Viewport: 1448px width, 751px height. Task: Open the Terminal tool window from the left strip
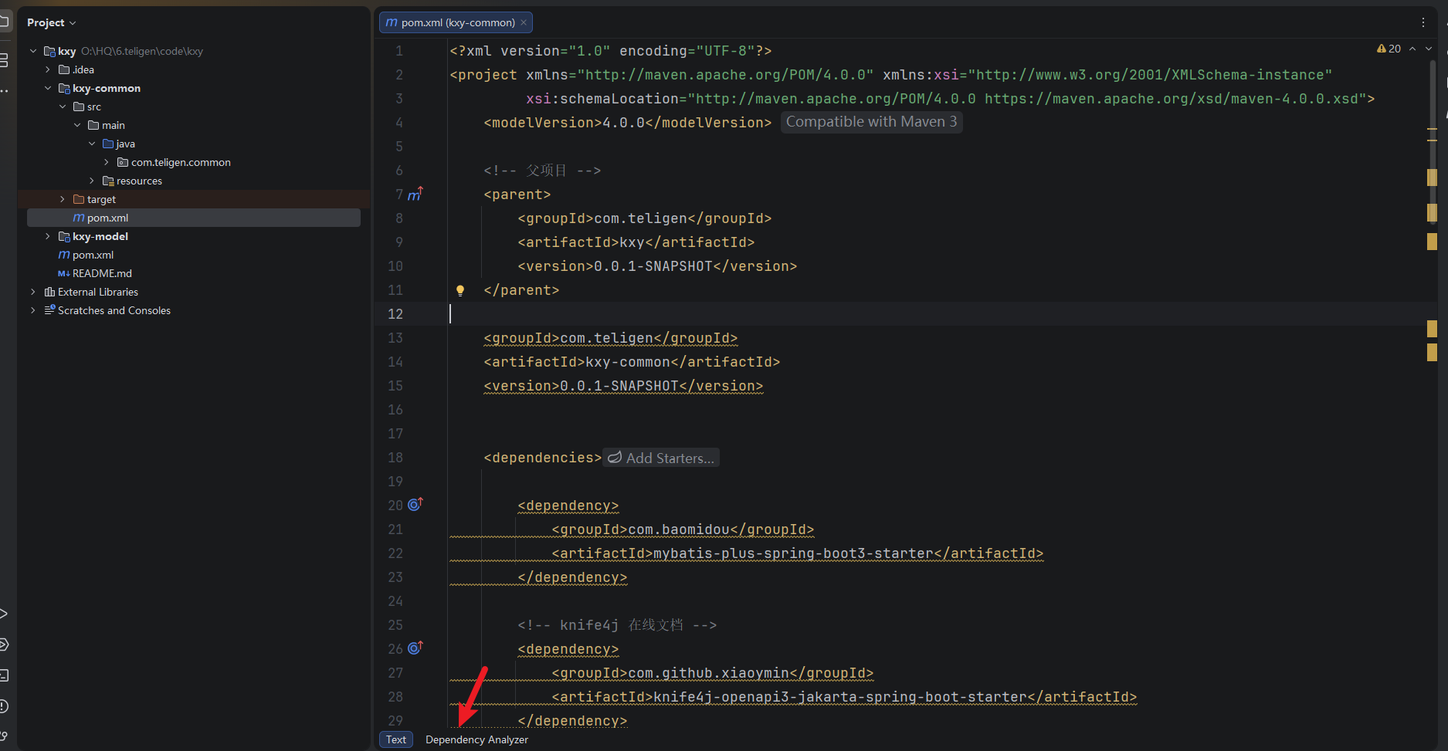[4, 675]
